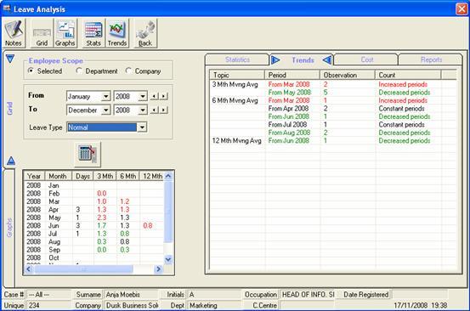Click the horizontal scroll right arrow

[159, 269]
